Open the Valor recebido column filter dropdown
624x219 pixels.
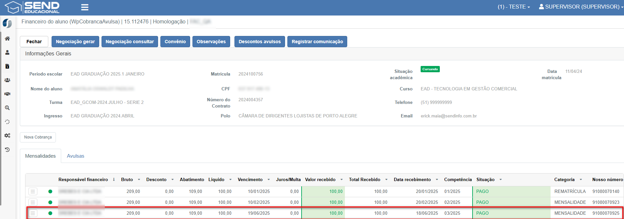[342, 179]
